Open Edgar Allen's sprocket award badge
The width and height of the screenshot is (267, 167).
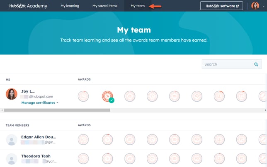pyautogui.click(x=107, y=139)
